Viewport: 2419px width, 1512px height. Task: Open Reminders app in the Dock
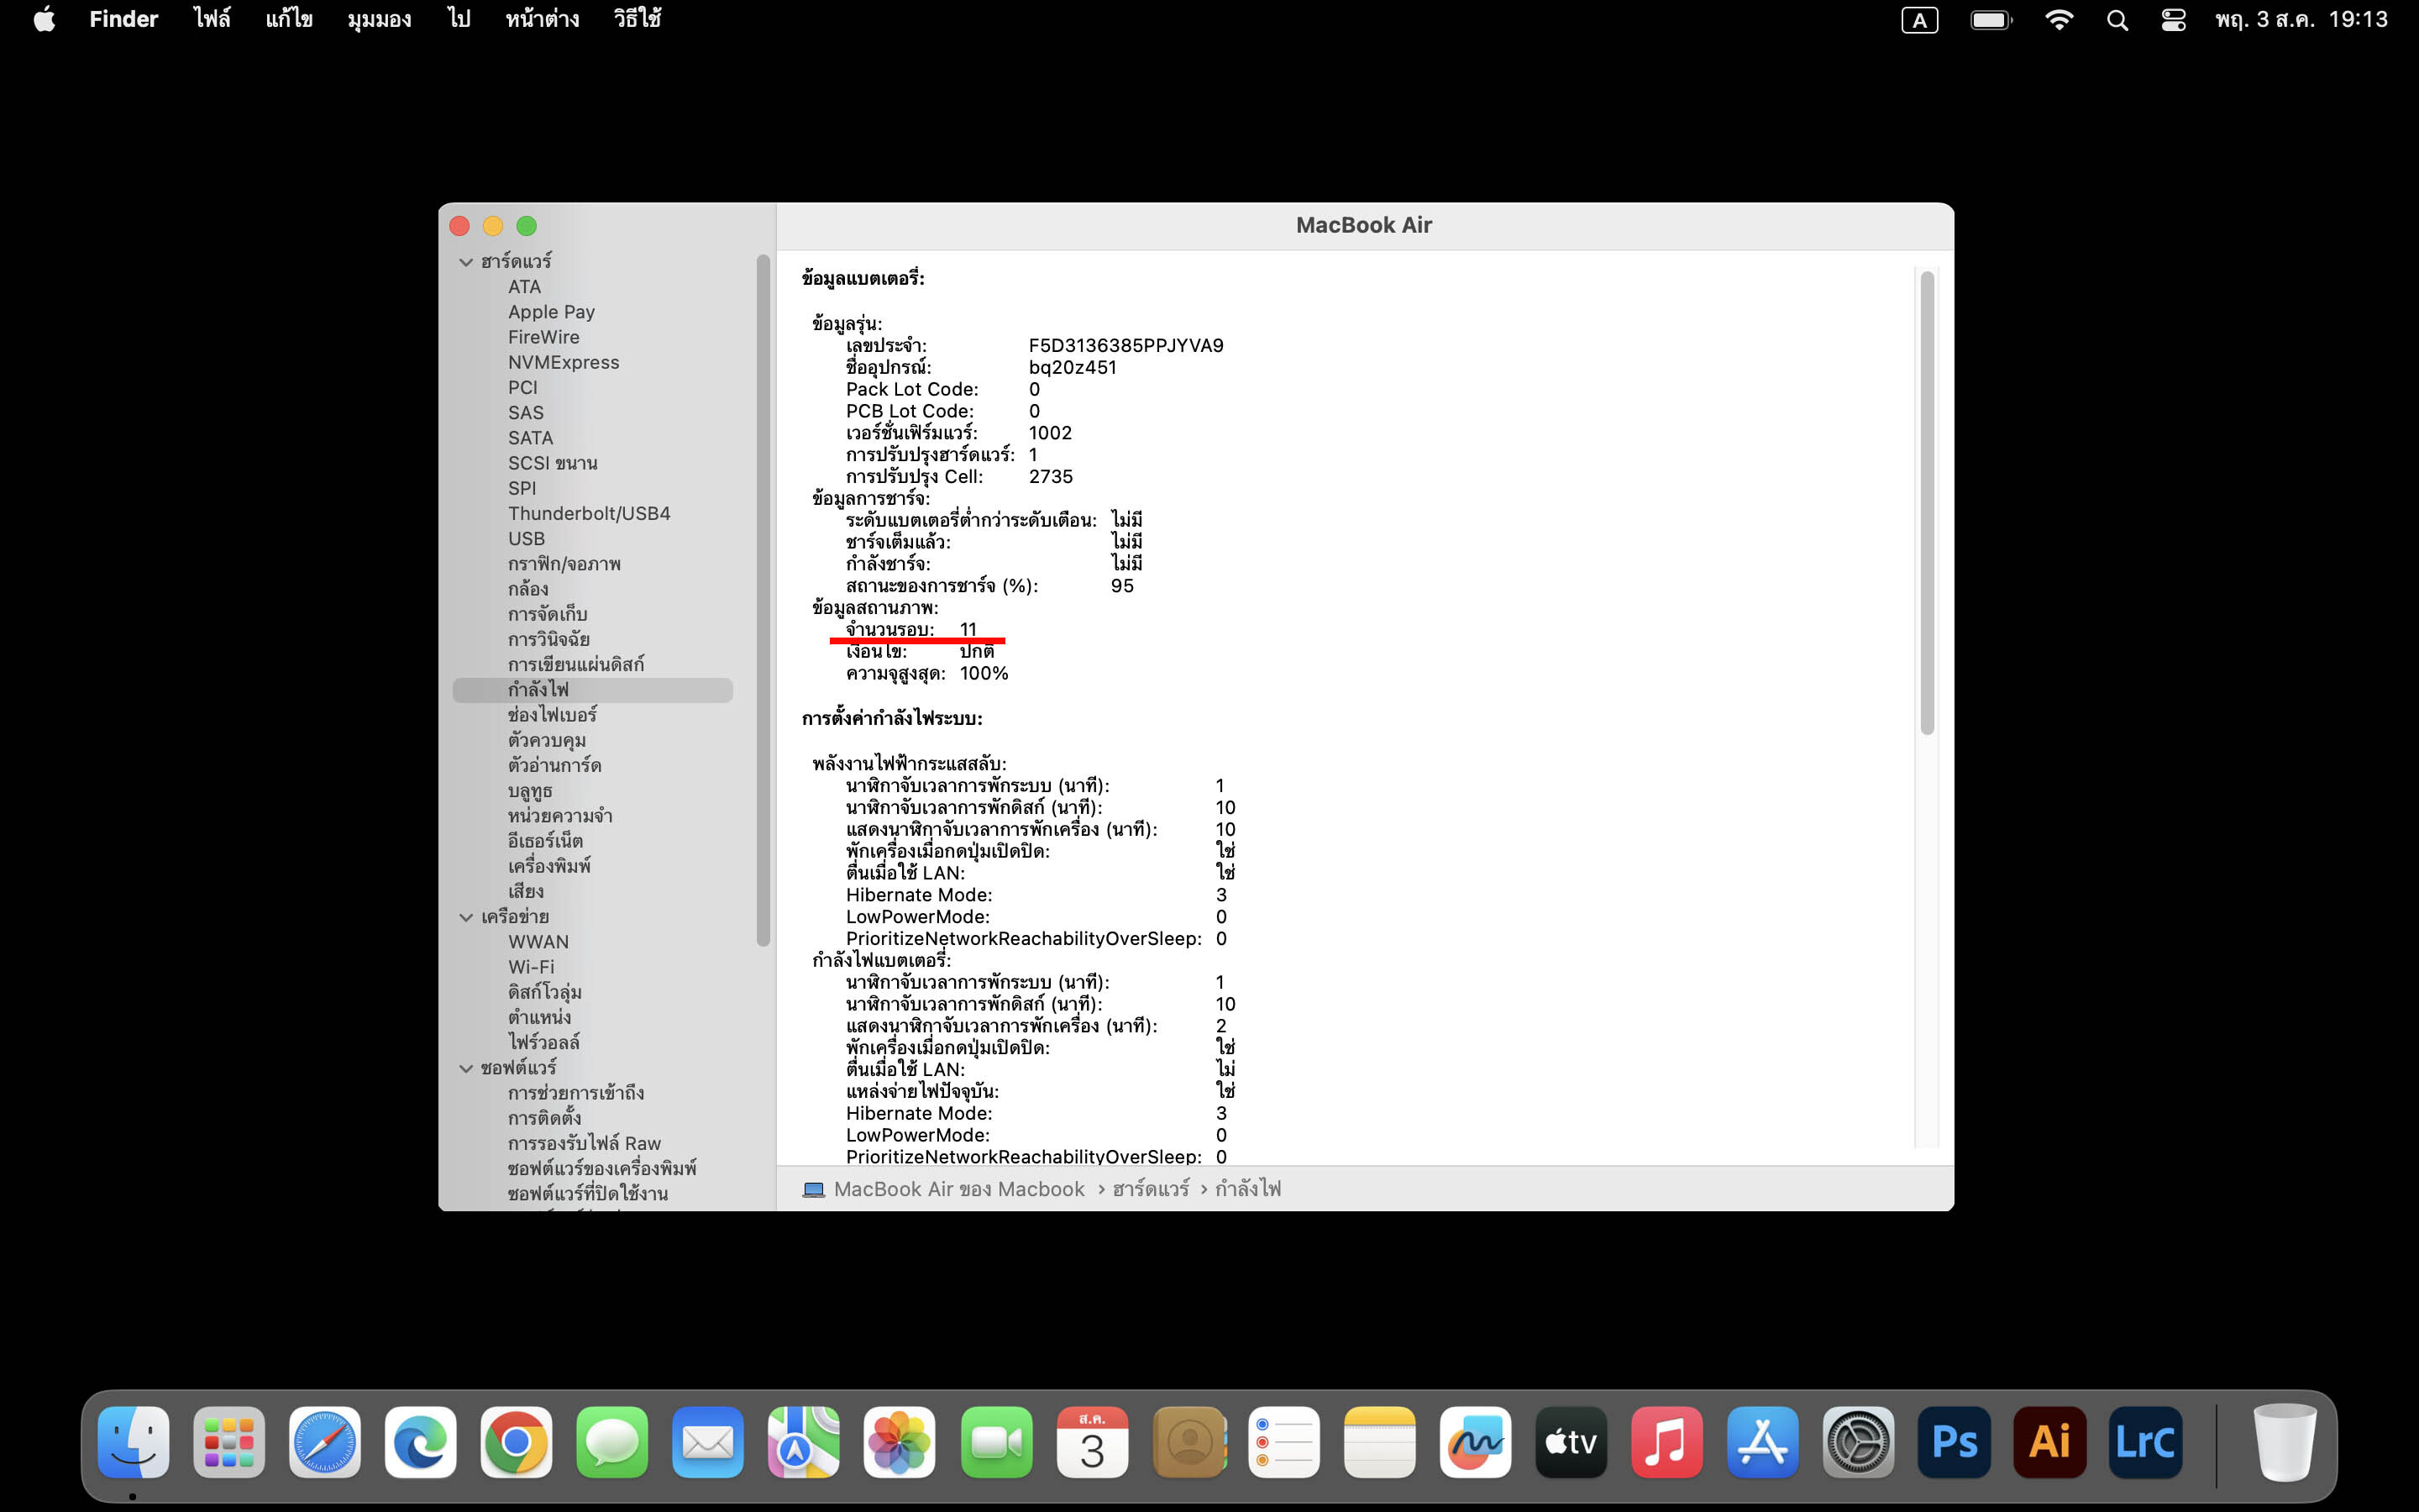[1284, 1441]
